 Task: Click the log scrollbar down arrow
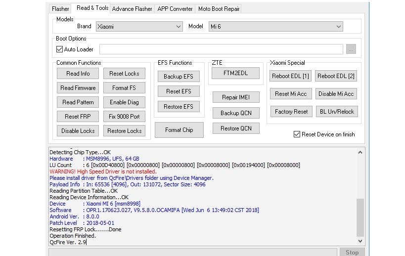point(360,241)
